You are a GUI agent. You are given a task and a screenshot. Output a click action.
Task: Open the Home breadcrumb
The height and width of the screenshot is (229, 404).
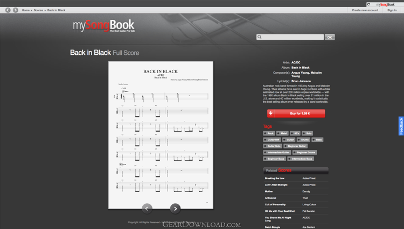[x=25, y=10]
